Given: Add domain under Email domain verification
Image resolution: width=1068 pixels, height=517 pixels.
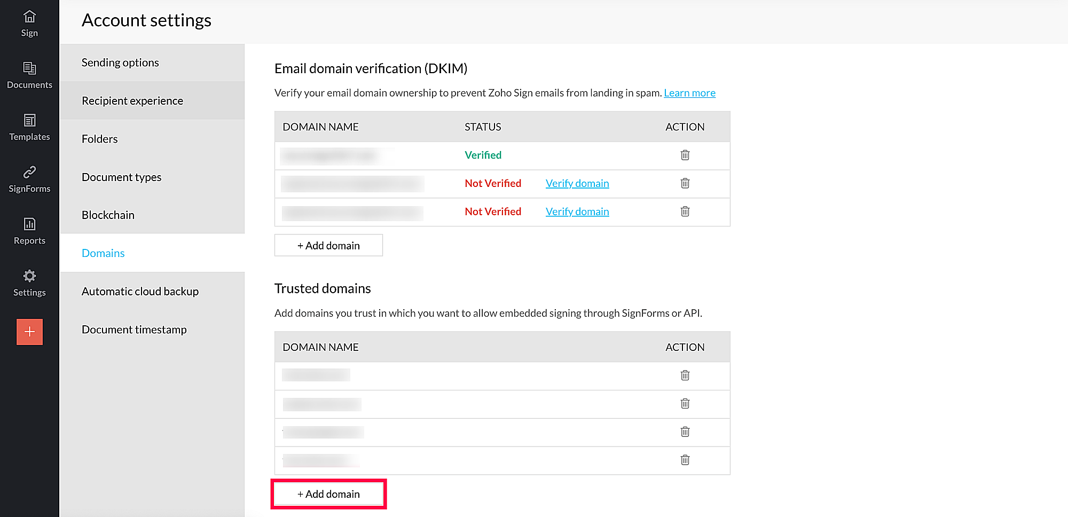Looking at the screenshot, I should 328,246.
